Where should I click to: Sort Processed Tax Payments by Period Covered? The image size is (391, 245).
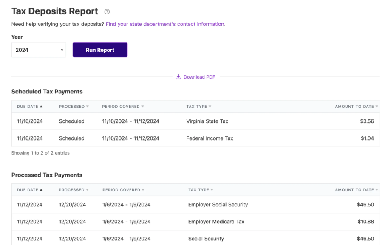tap(123, 190)
